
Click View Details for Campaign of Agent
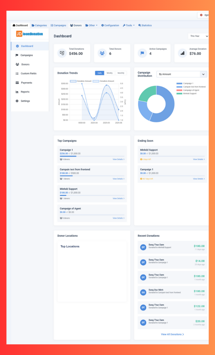118,218
